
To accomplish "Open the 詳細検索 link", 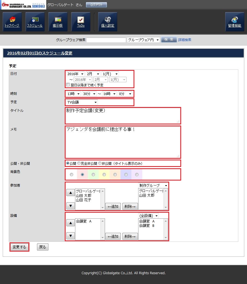I will click(x=185, y=40).
